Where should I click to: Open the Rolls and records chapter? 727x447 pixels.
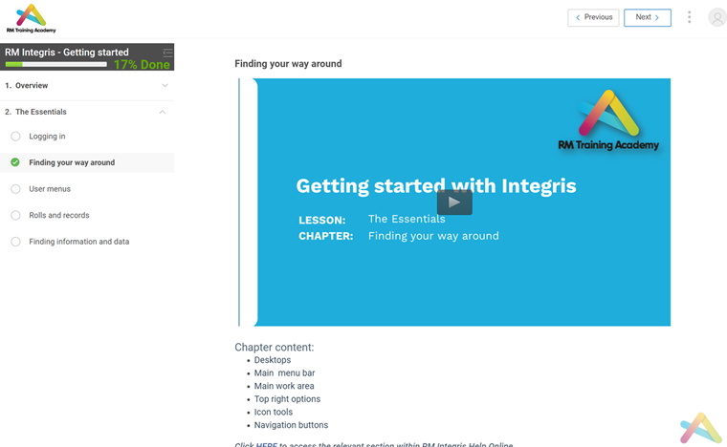tap(59, 215)
